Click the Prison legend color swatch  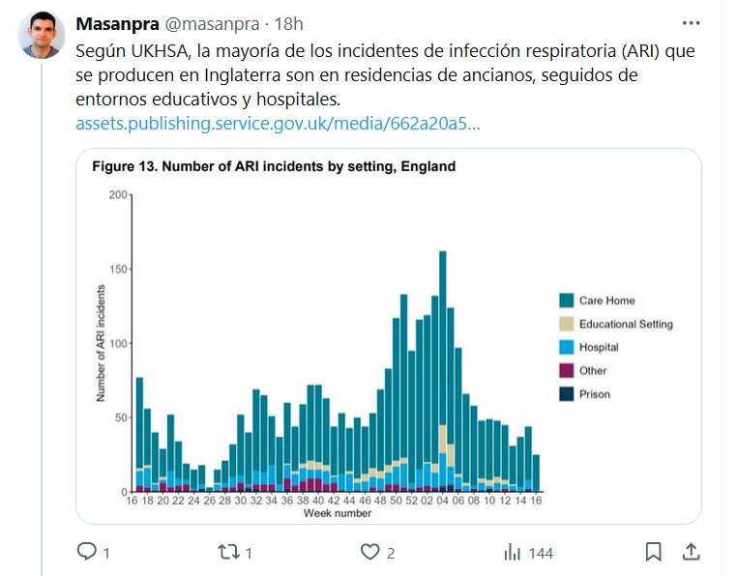pyautogui.click(x=566, y=393)
